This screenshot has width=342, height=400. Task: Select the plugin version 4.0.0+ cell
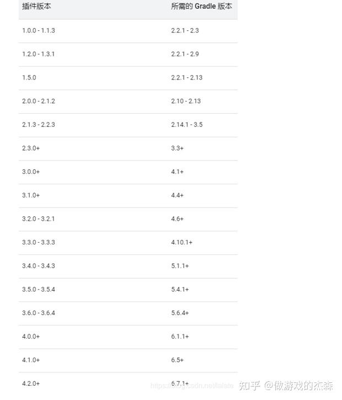pos(31,337)
